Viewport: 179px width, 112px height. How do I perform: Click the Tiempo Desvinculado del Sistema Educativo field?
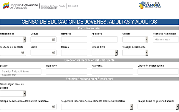pyautogui.click(x=28, y=107)
